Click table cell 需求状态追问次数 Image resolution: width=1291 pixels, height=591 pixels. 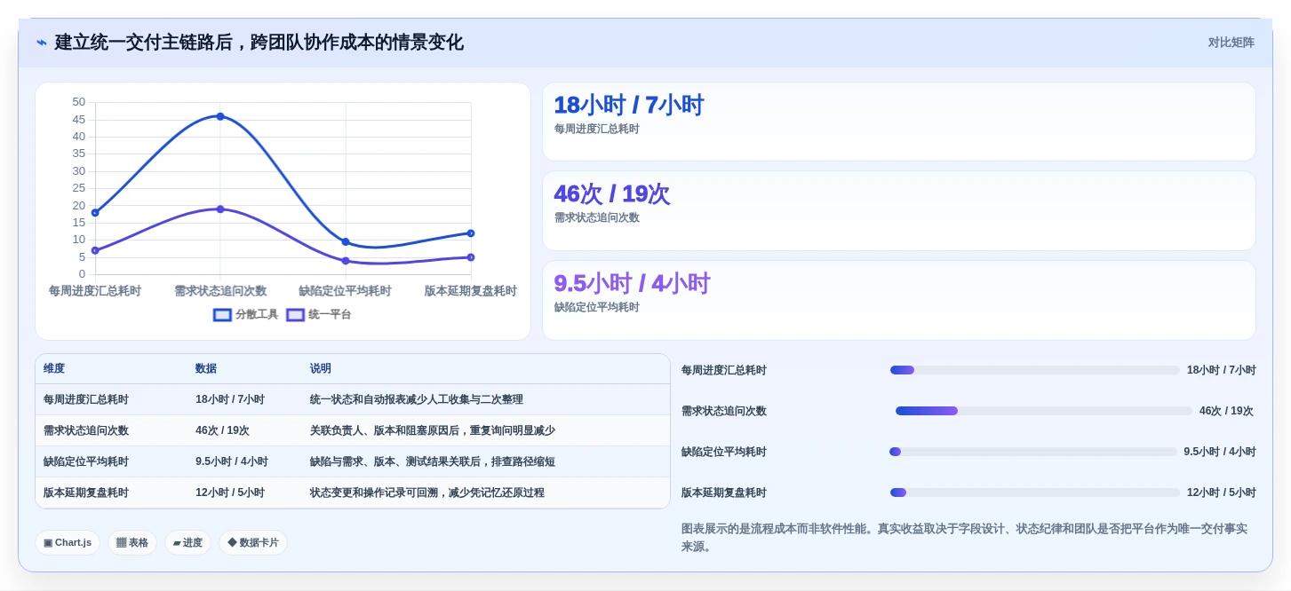[86, 431]
